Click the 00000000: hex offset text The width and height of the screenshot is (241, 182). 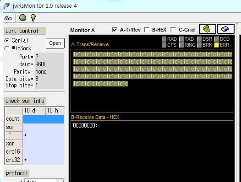point(85,126)
